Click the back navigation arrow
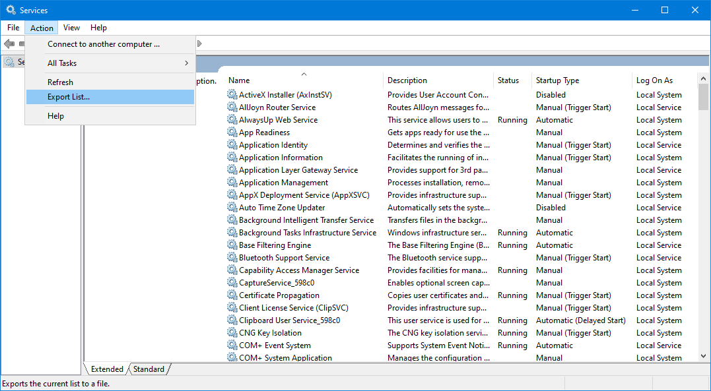 coord(10,44)
